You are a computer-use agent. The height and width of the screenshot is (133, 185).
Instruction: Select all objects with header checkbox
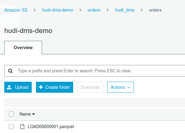(x=11, y=114)
